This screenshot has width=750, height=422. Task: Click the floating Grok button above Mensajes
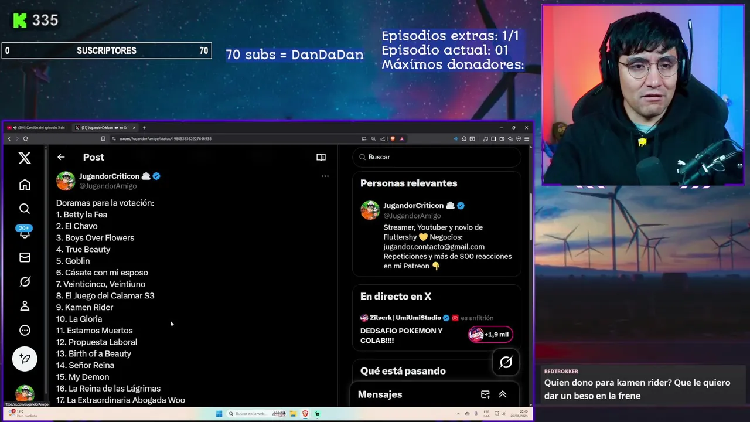[506, 362]
